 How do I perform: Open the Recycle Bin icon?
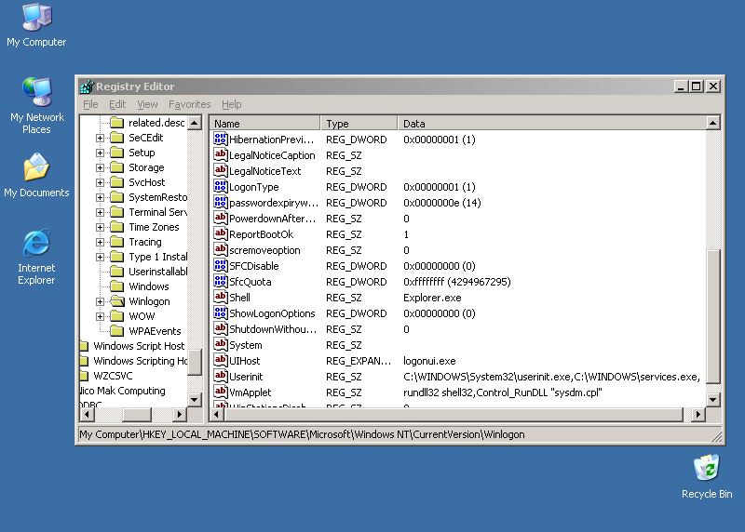tap(707, 476)
